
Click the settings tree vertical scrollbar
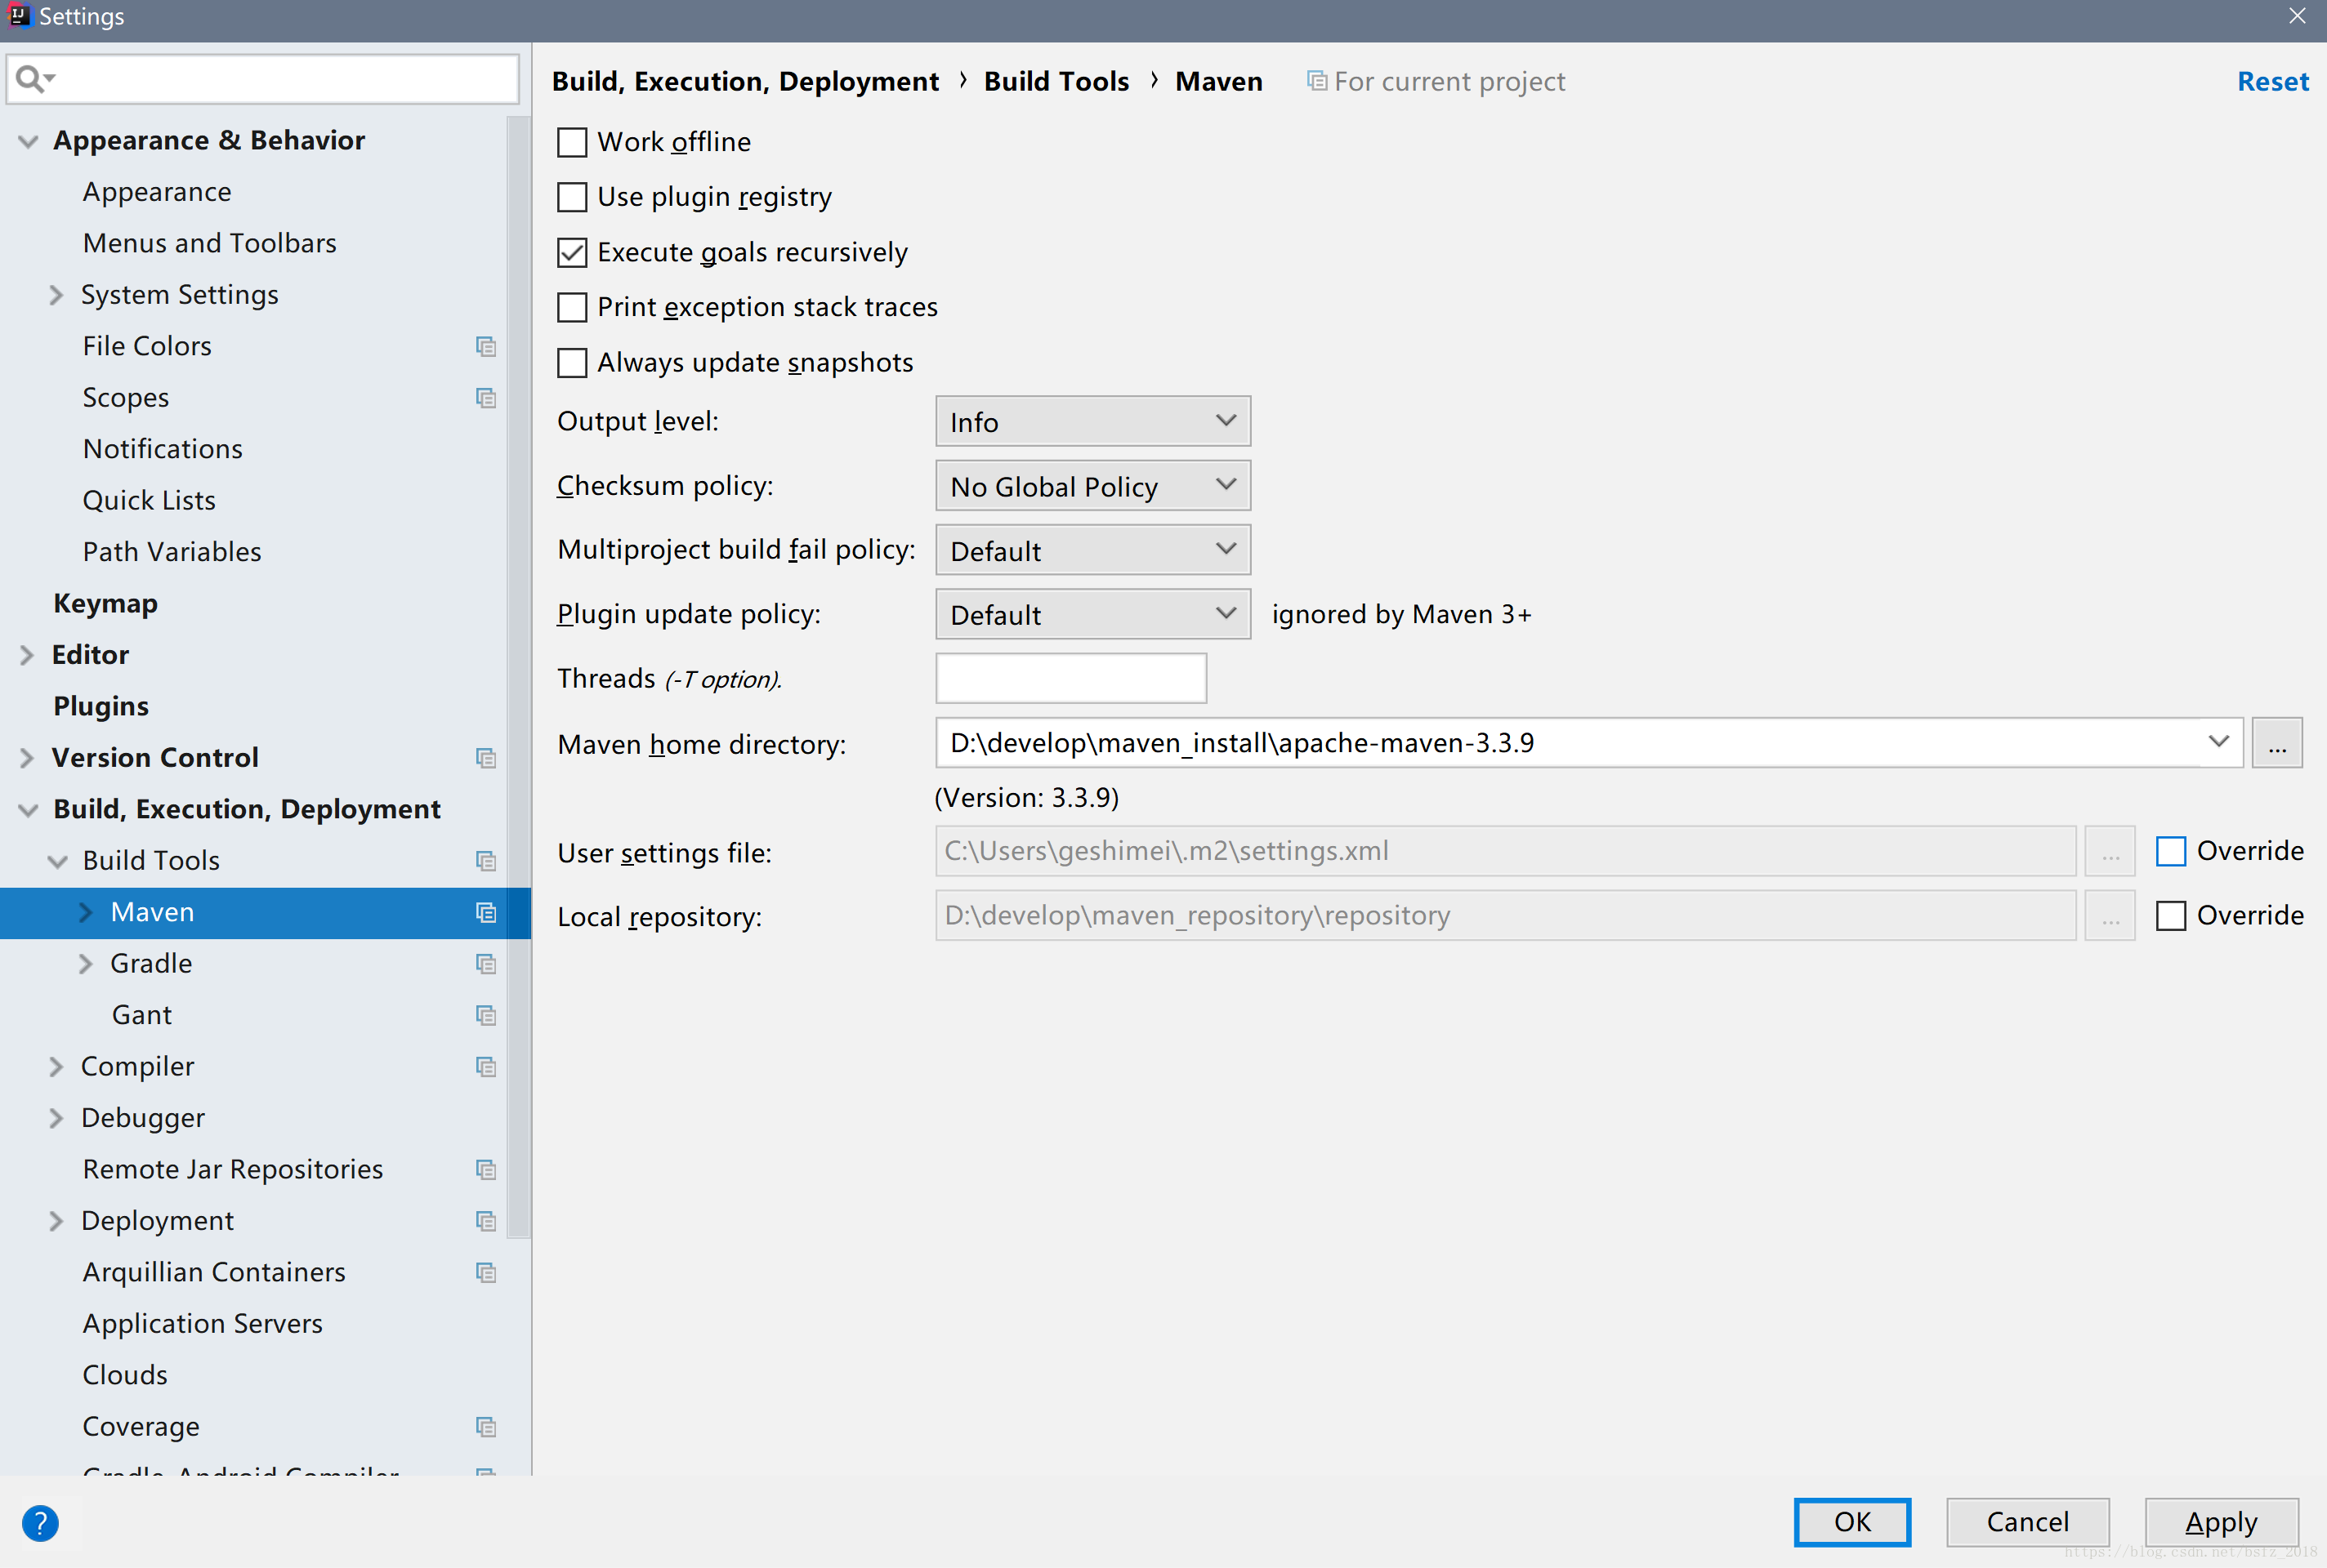click(518, 678)
